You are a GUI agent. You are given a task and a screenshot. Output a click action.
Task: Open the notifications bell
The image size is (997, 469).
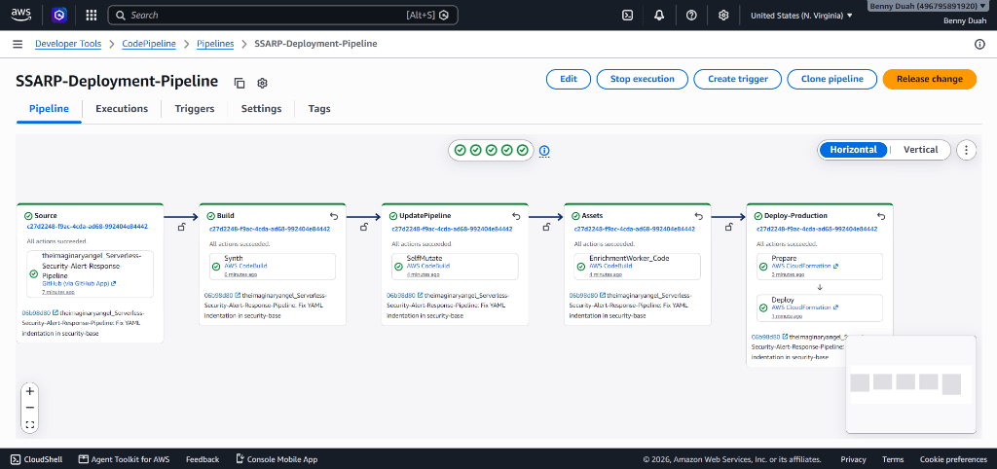point(659,16)
